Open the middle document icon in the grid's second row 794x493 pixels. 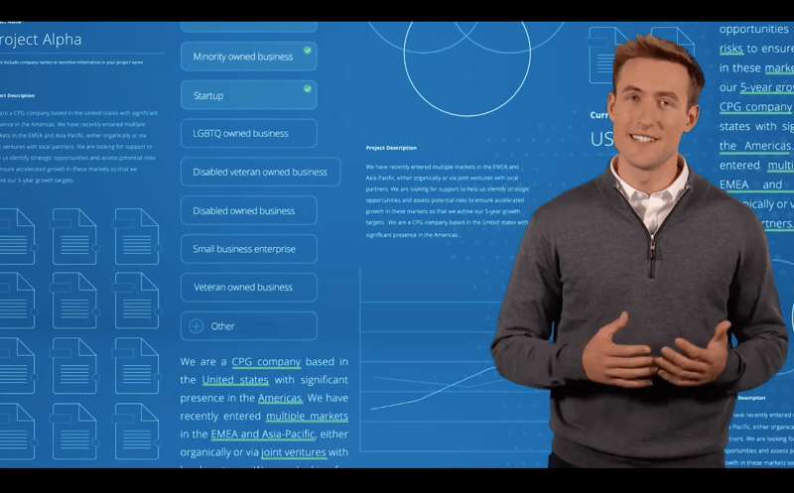[x=74, y=301]
